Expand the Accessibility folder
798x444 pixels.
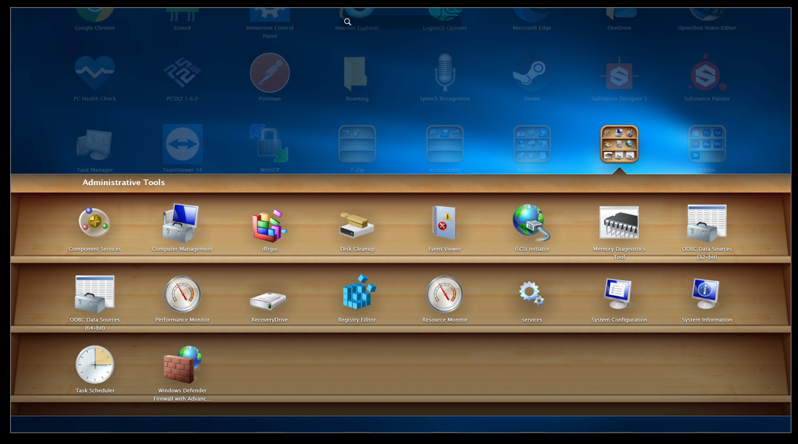point(444,144)
